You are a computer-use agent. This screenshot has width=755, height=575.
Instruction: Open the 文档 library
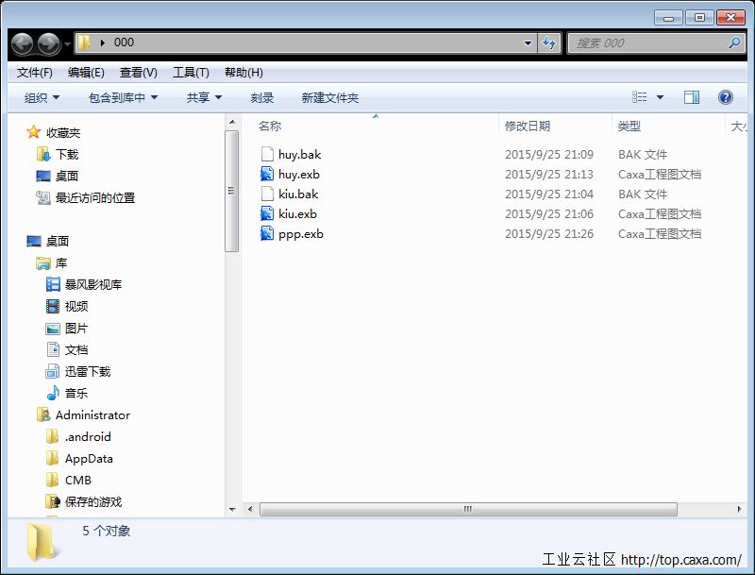tap(76, 350)
